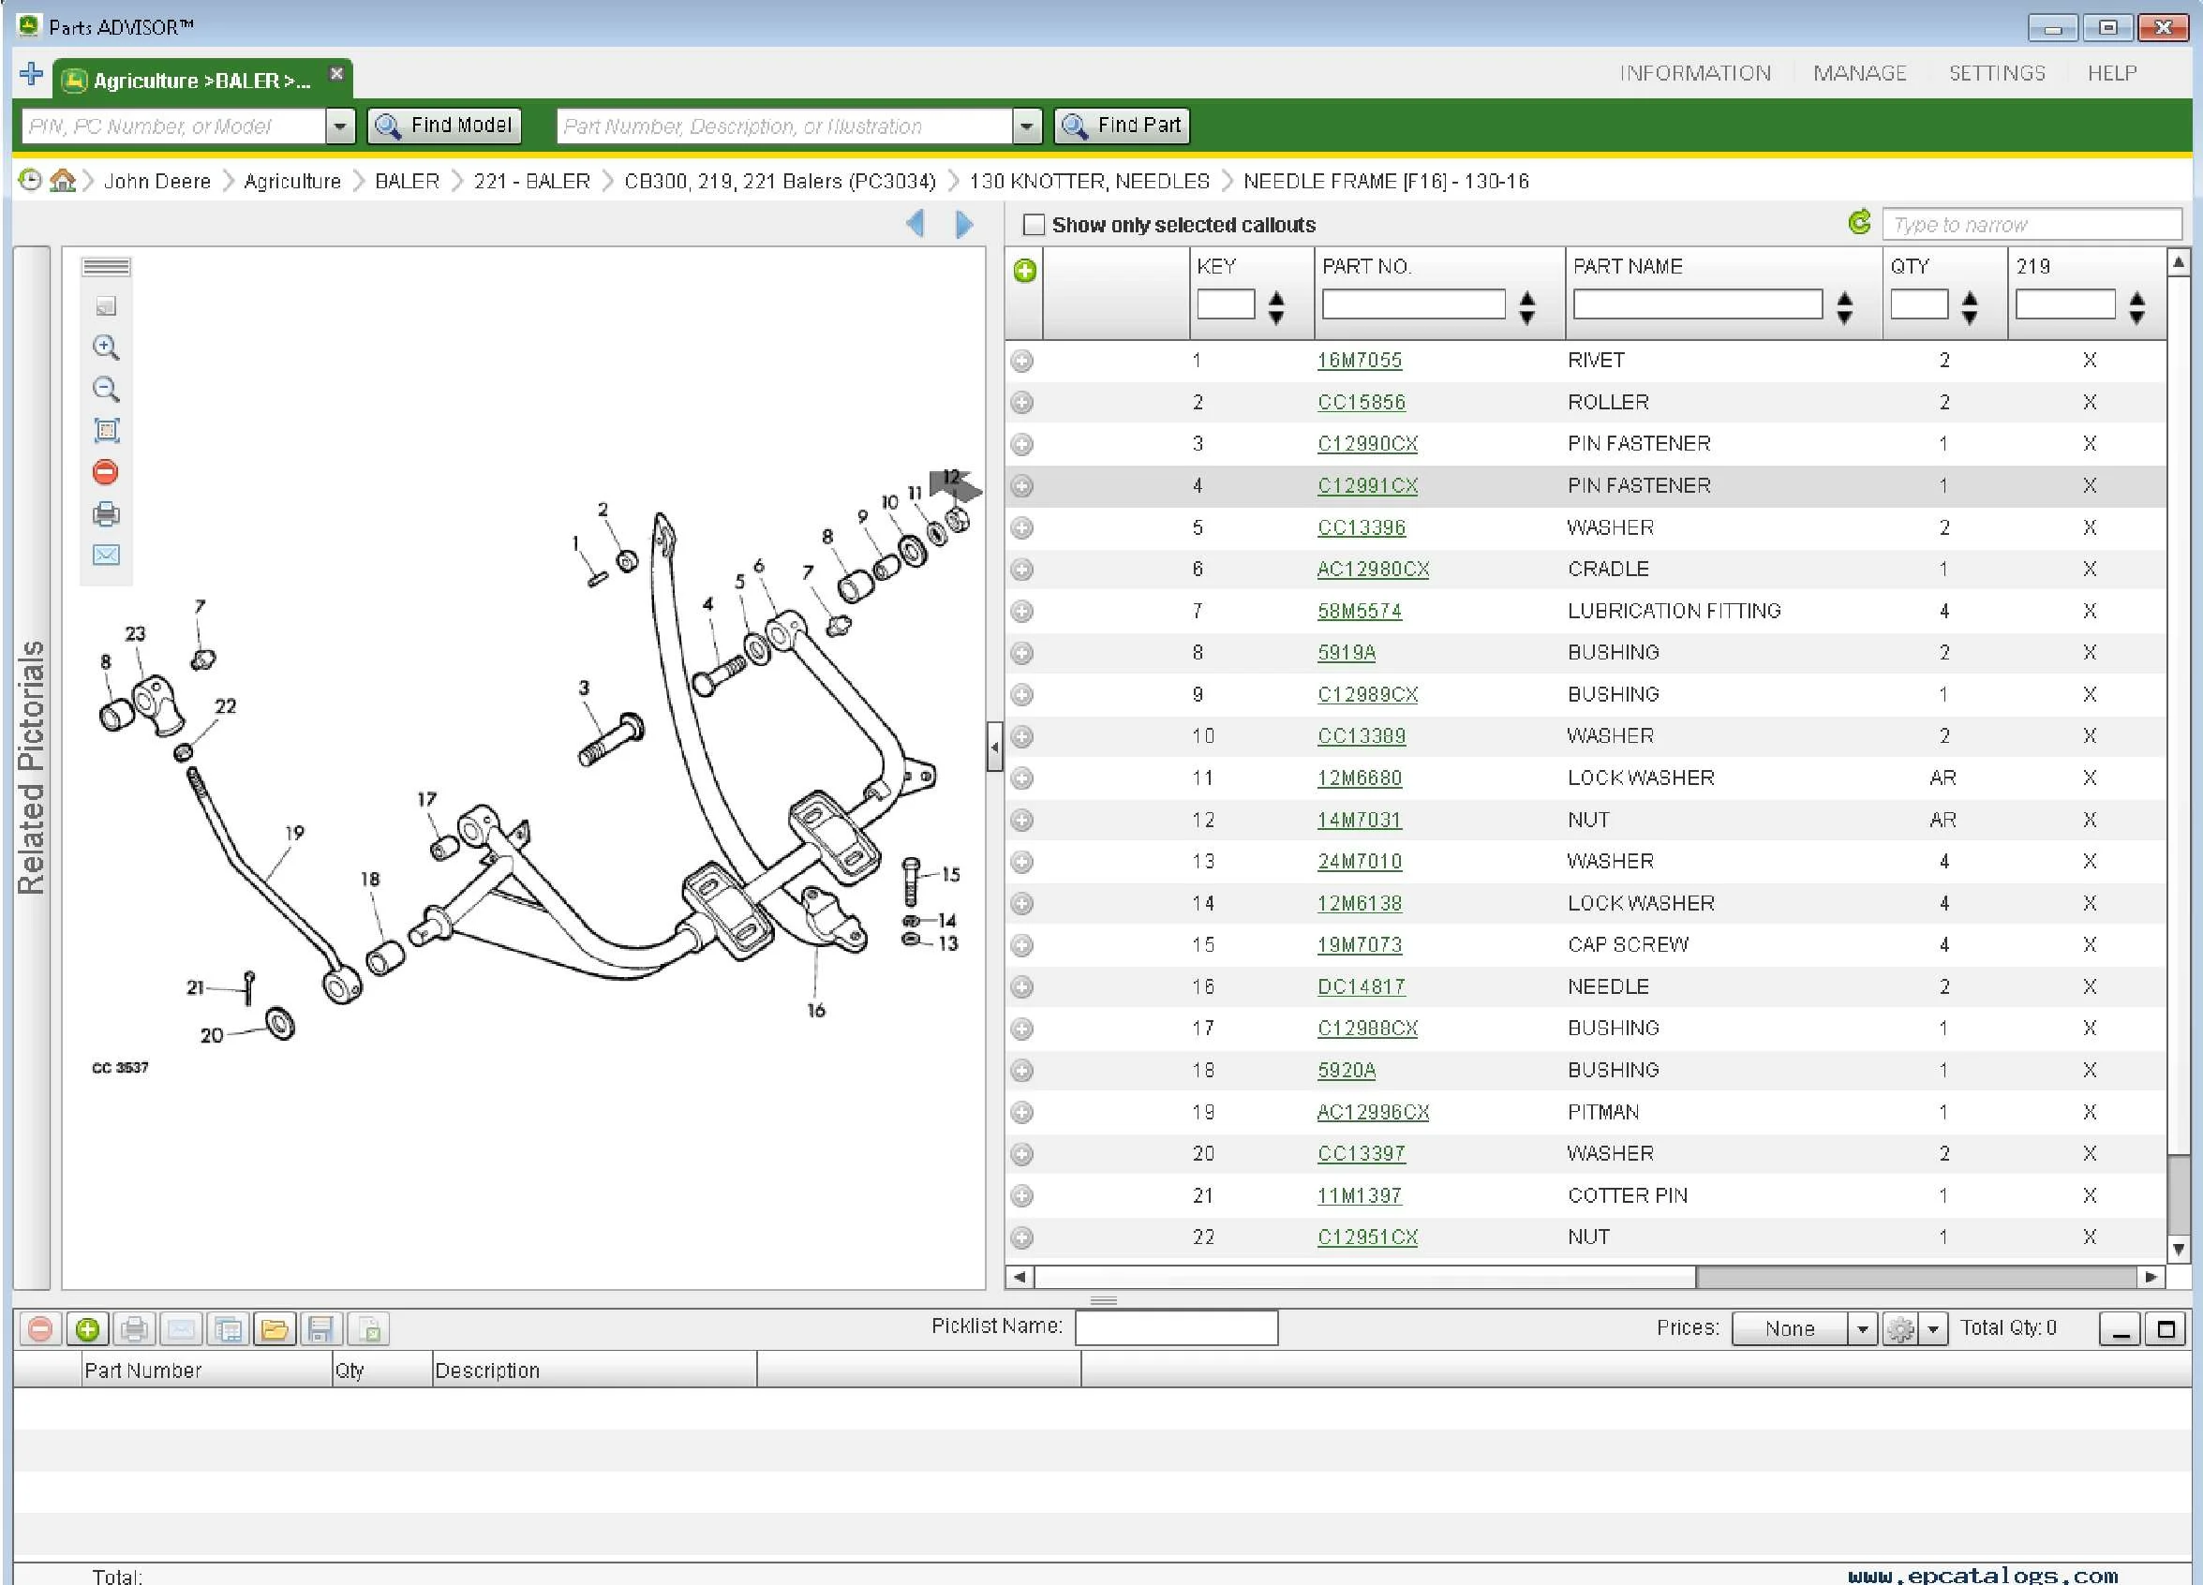This screenshot has height=1585, width=2203.
Task: Open part number link 16M7055
Action: tap(1359, 361)
